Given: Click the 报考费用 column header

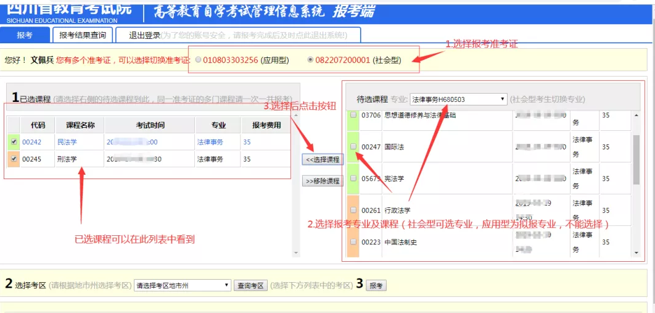Looking at the screenshot, I should click(x=266, y=125).
